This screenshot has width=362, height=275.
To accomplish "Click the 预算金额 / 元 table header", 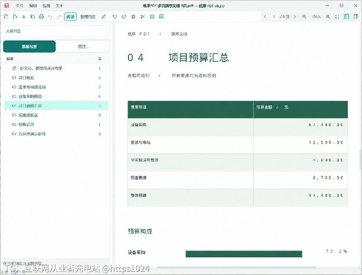I will (300, 109).
